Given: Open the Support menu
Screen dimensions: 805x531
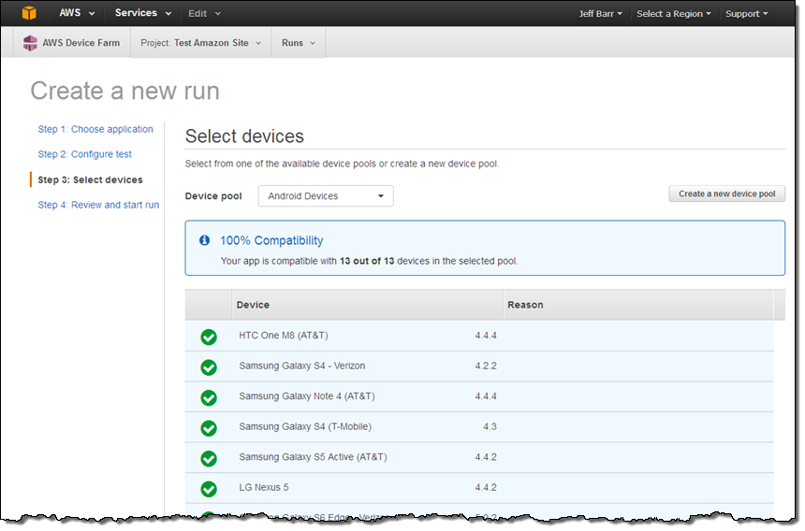Looking at the screenshot, I should (x=747, y=14).
